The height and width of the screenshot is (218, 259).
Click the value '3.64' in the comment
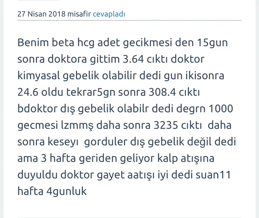point(133,59)
